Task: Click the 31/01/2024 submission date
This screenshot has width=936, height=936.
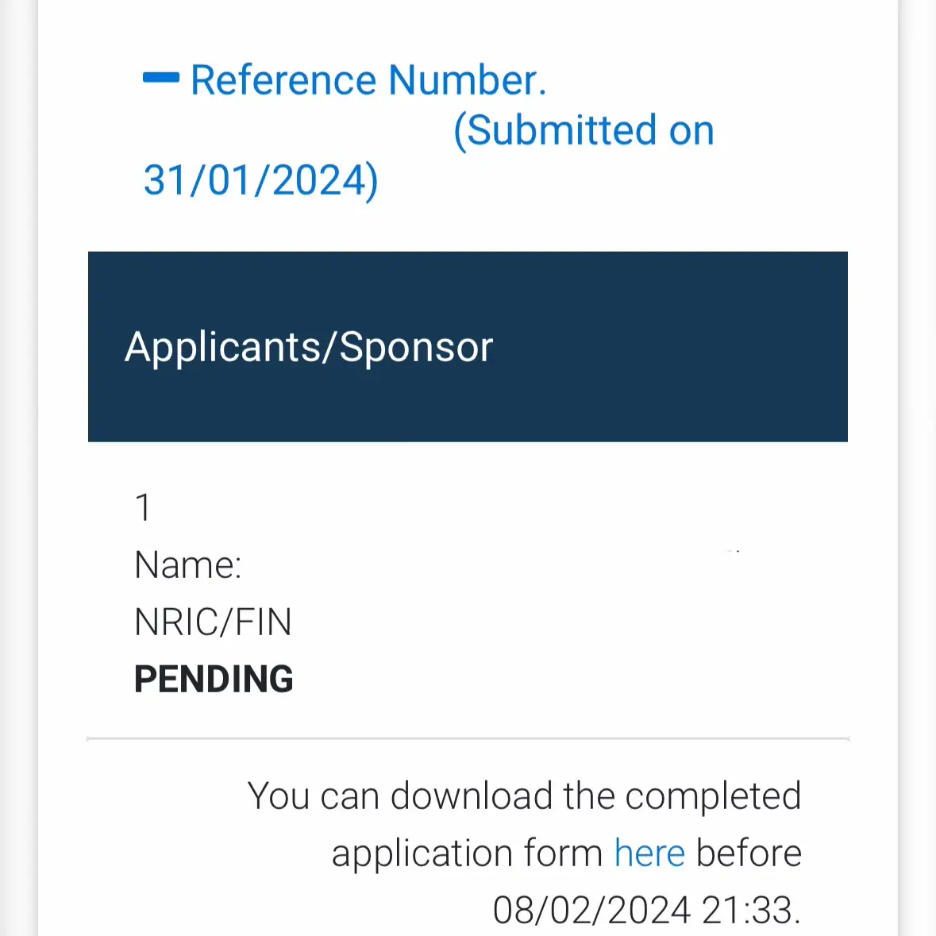Action: coord(261,180)
